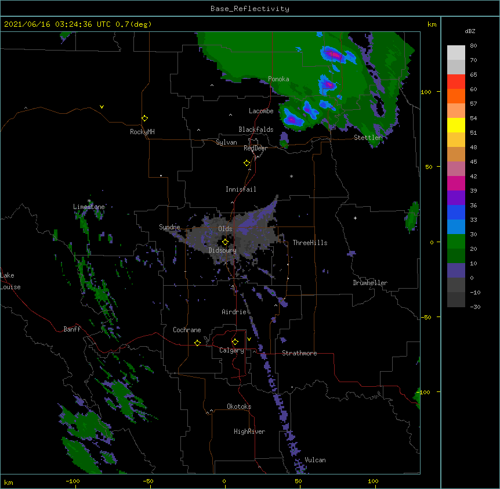Viewport: 500px width, 489px height.
Task: Click the ThreeHills label
Action: (x=310, y=243)
